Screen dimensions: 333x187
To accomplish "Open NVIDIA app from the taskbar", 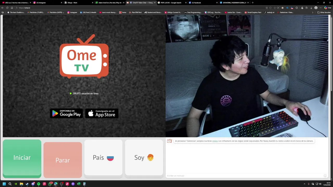I will [x=16, y=184].
